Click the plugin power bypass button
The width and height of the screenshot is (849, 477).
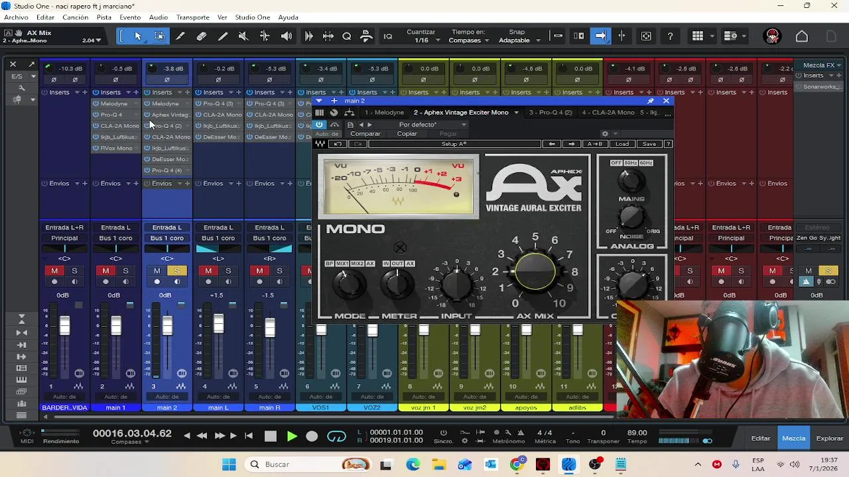pos(319,125)
